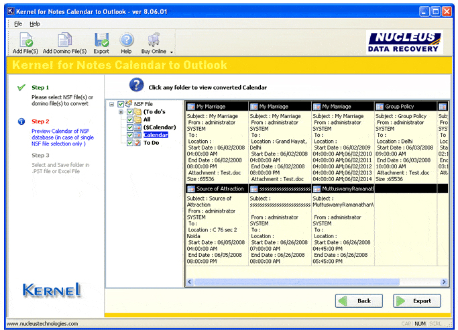The height and width of the screenshot is (330, 458).
Task: Click the Group Policy entry header
Action: (406, 106)
